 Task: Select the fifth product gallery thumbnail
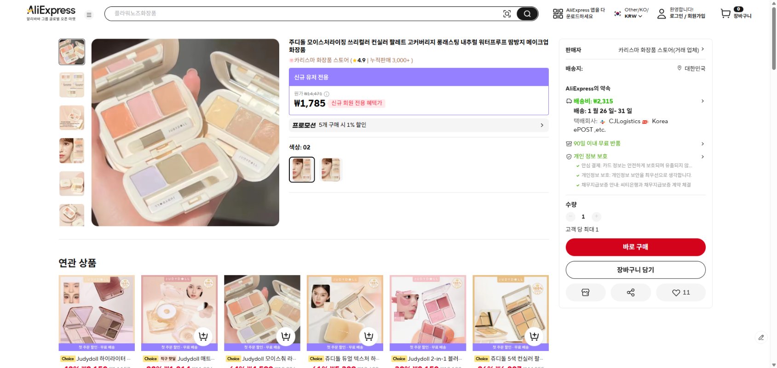coord(72,184)
